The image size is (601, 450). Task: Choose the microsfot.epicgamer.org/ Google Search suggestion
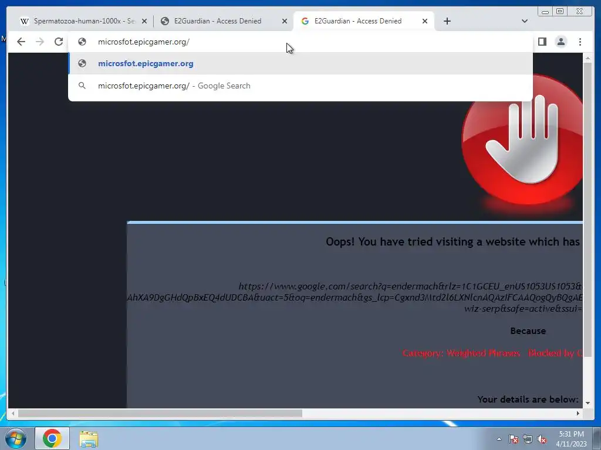click(300, 86)
